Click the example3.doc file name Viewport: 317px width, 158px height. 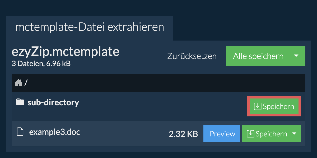pos(55,132)
